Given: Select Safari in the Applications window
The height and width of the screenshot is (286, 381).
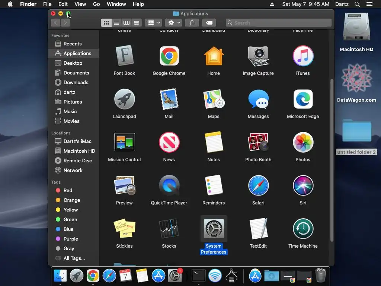Looking at the screenshot, I should coord(258,185).
